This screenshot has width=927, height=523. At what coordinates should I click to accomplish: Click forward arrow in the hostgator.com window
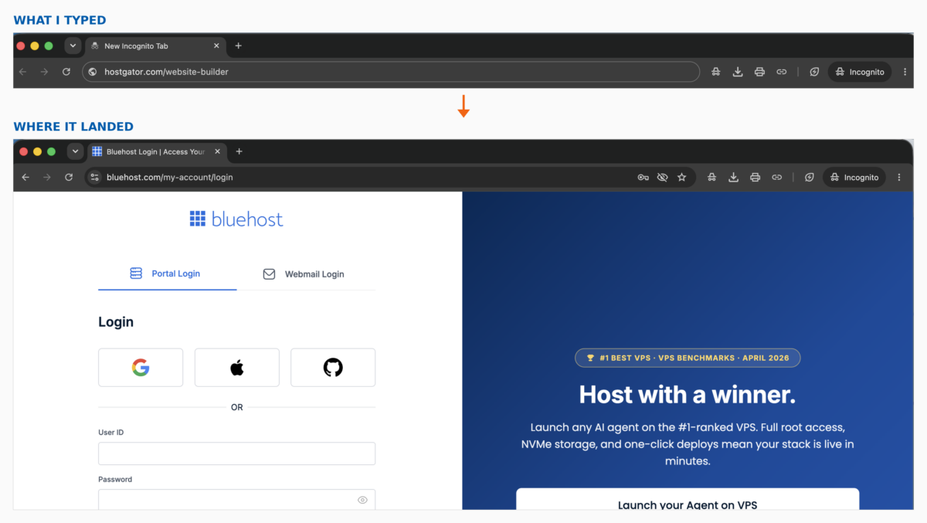(x=44, y=72)
